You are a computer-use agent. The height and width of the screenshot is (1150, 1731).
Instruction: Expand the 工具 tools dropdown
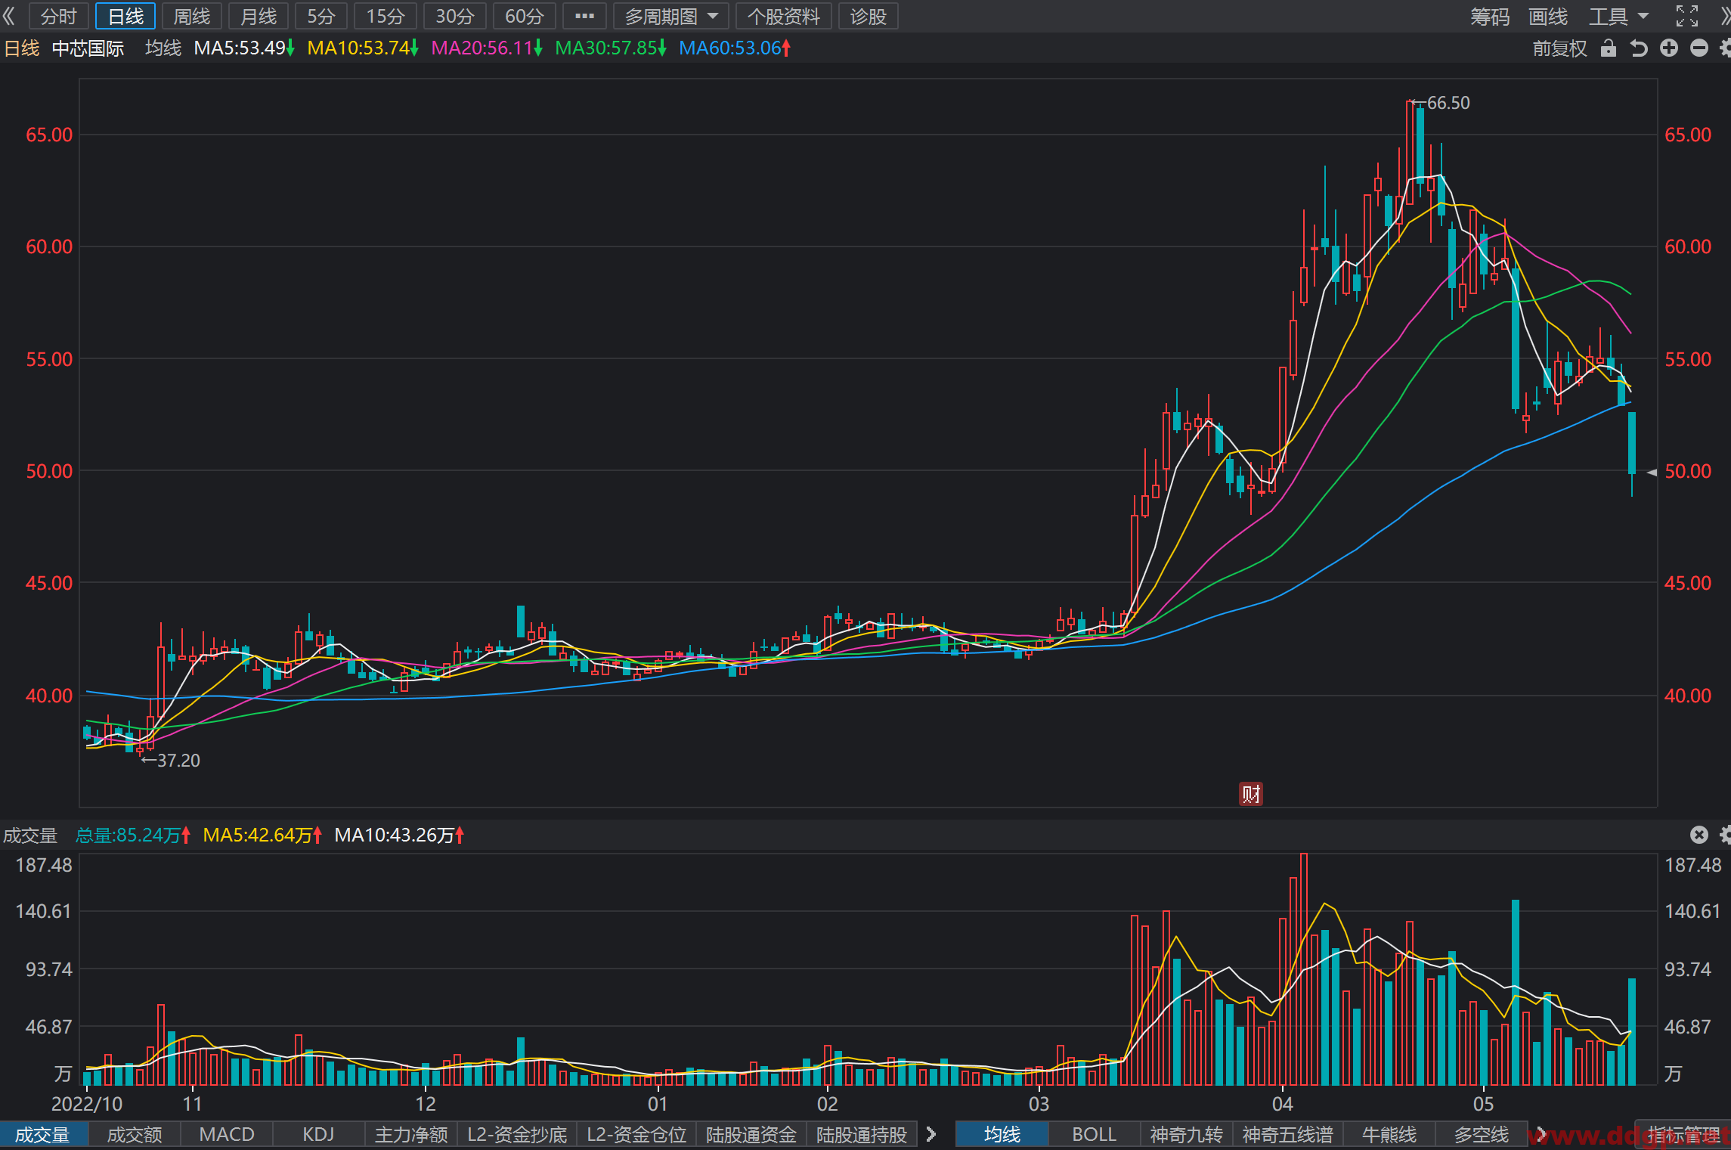click(1618, 16)
